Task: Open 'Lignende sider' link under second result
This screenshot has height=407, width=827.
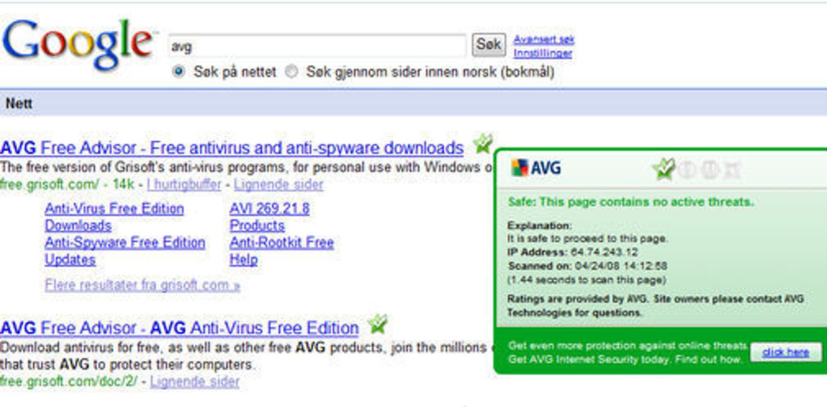Action: (195, 381)
